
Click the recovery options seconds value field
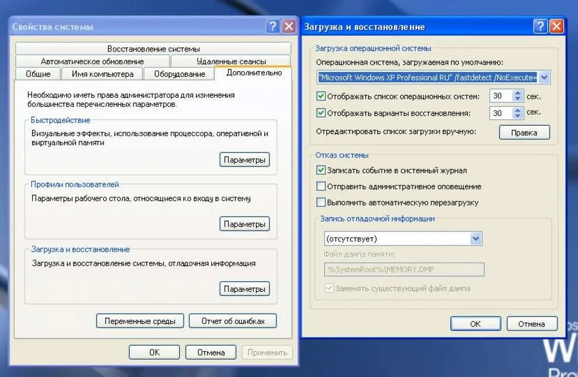pyautogui.click(x=501, y=113)
